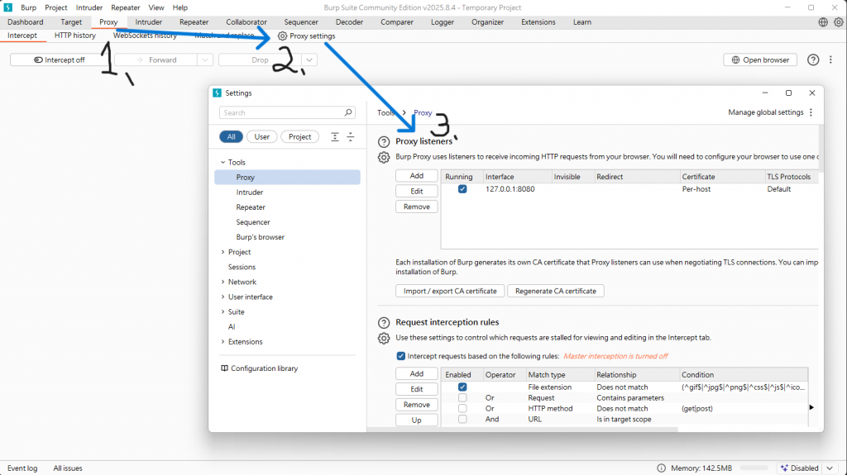The width and height of the screenshot is (847, 475).
Task: Open the Burp menu
Action: tap(29, 7)
